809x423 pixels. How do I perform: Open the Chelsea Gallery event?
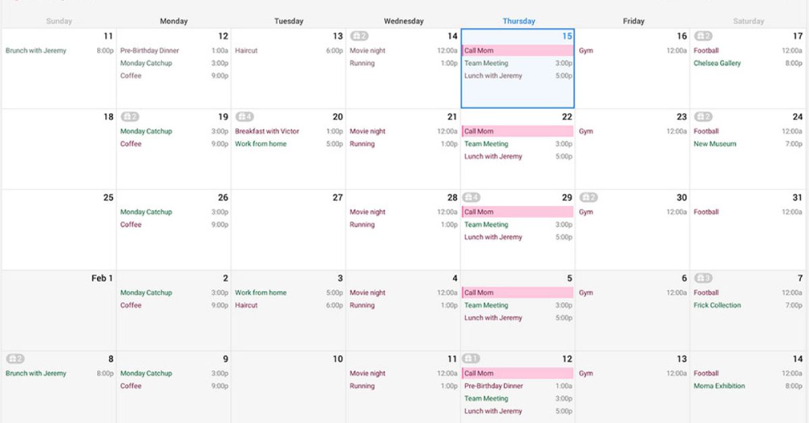[717, 63]
